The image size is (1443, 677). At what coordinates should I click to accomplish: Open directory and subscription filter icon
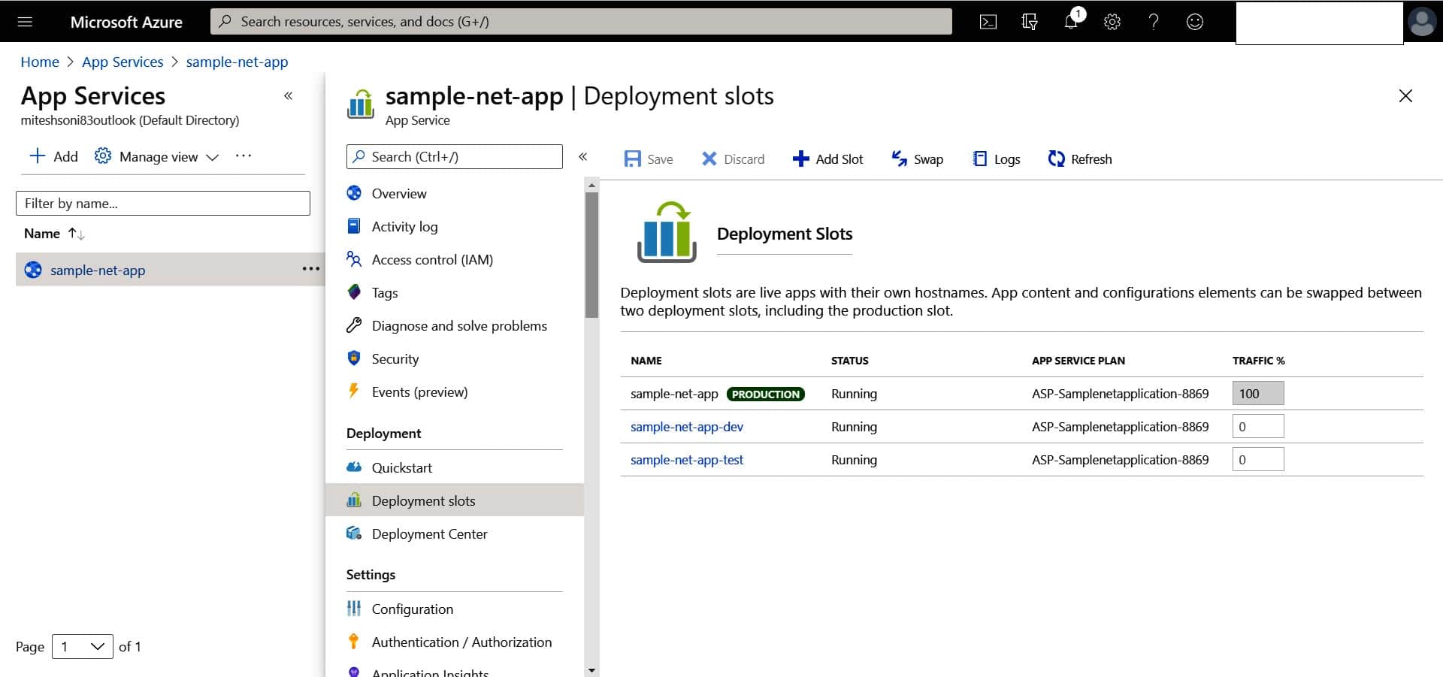(1030, 22)
